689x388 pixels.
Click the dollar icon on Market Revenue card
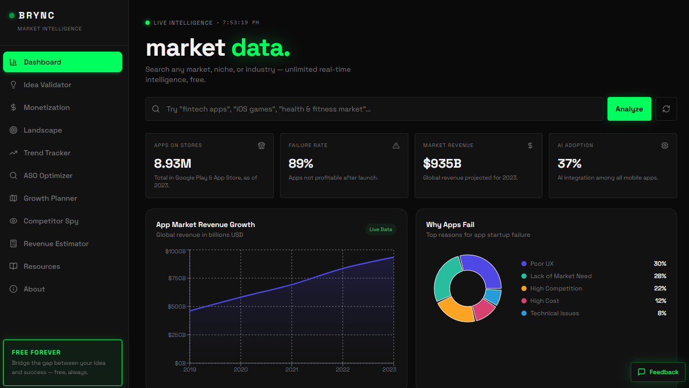click(530, 145)
